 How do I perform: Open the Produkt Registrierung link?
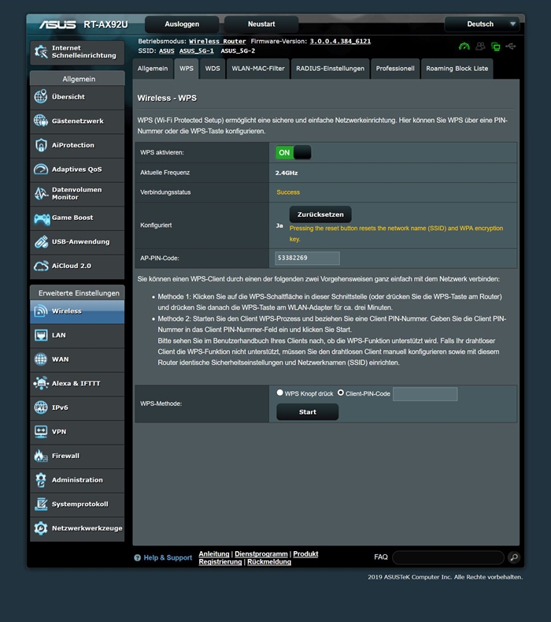305,553
